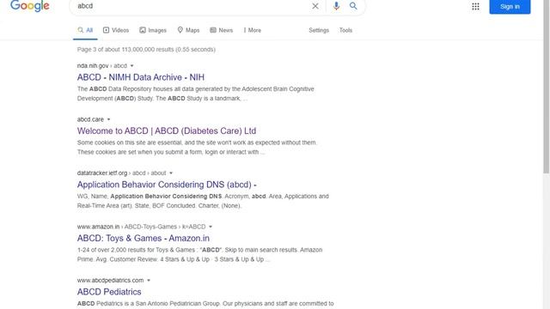Open the Google apps grid

point(475,6)
